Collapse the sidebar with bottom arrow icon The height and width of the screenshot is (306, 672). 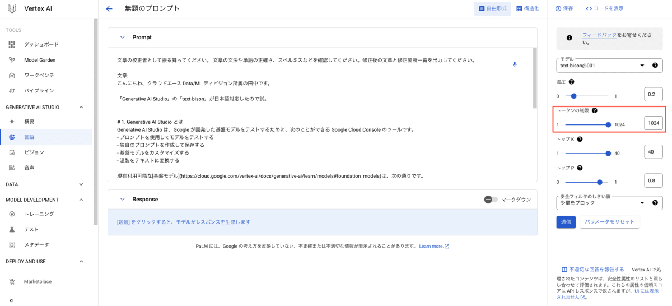pyautogui.click(x=12, y=300)
